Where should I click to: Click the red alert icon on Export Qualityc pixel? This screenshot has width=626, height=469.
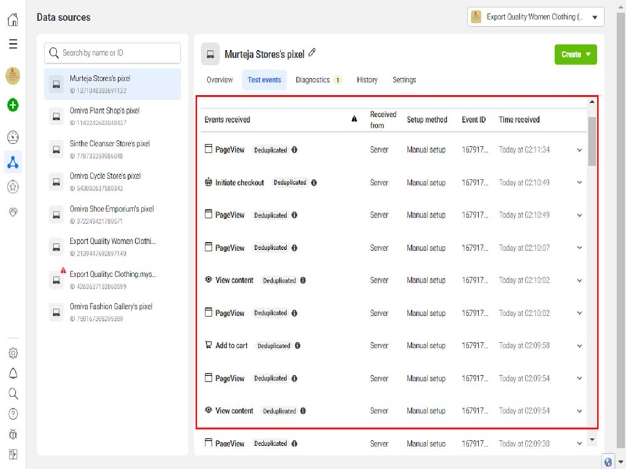click(x=63, y=270)
